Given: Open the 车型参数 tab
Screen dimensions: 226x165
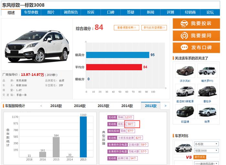Looking at the screenshot, I should (x=31, y=12).
